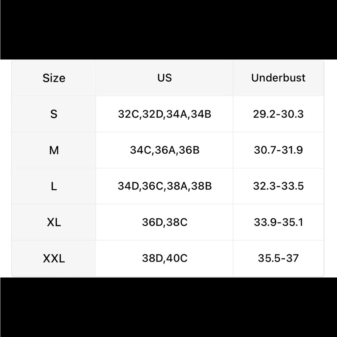
Task: Click the Underbust column header
Action: click(x=278, y=78)
